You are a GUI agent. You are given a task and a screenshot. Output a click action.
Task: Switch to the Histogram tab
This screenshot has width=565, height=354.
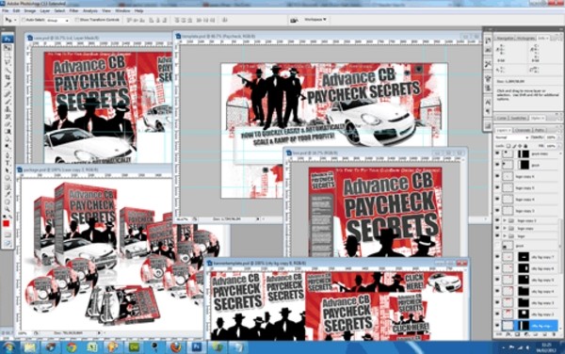pos(525,38)
